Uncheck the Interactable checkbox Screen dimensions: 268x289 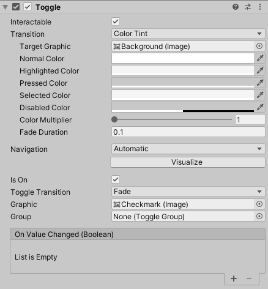(x=116, y=21)
